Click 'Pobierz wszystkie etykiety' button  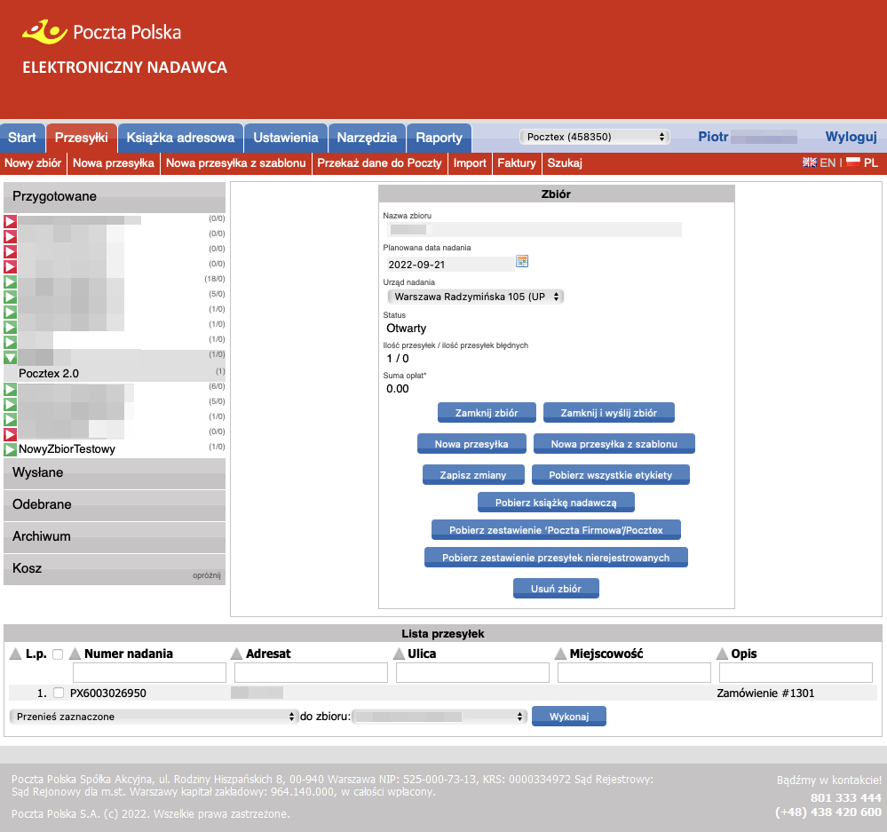point(610,475)
